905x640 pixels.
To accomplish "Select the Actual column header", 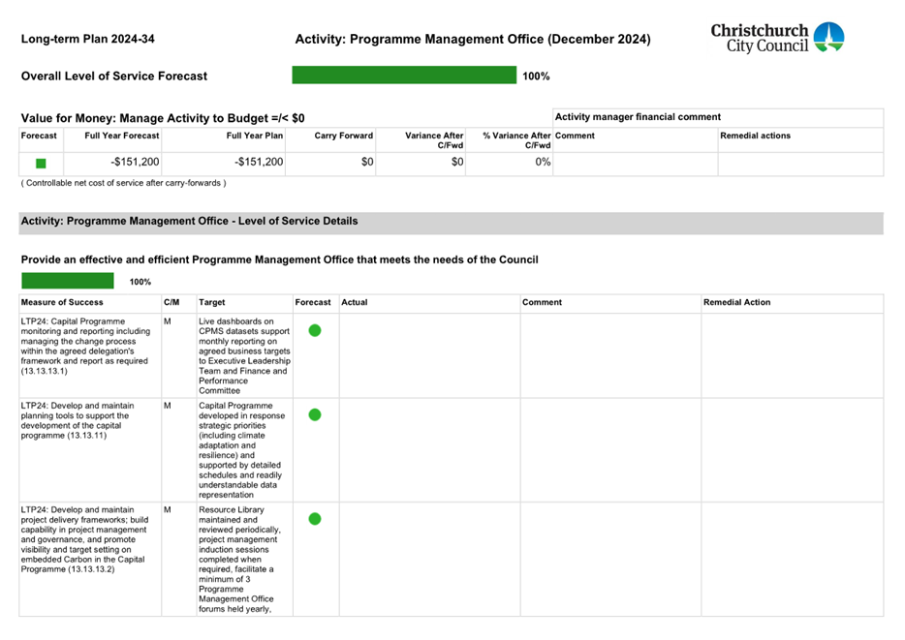I will tap(355, 303).
